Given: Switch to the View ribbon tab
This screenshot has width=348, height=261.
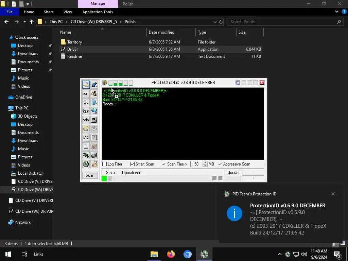Looking at the screenshot, I should (x=68, y=12).
